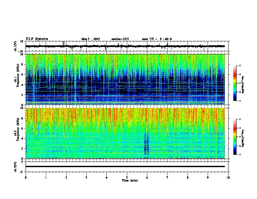This screenshot has width=257, height=199.
Task: Click the ch.2 spectrogram panel
Action: 125,133
